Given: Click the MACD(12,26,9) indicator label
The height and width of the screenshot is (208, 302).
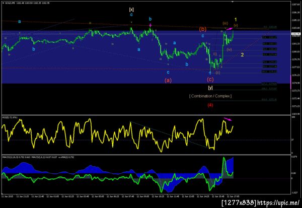Looking at the screenshot, I should (17, 157).
